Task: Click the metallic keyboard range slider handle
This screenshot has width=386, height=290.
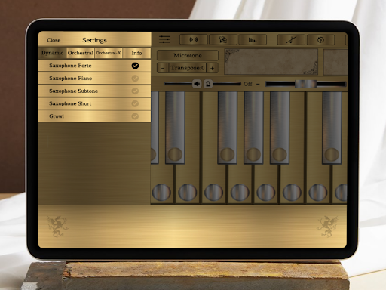Action: pyautogui.click(x=305, y=84)
